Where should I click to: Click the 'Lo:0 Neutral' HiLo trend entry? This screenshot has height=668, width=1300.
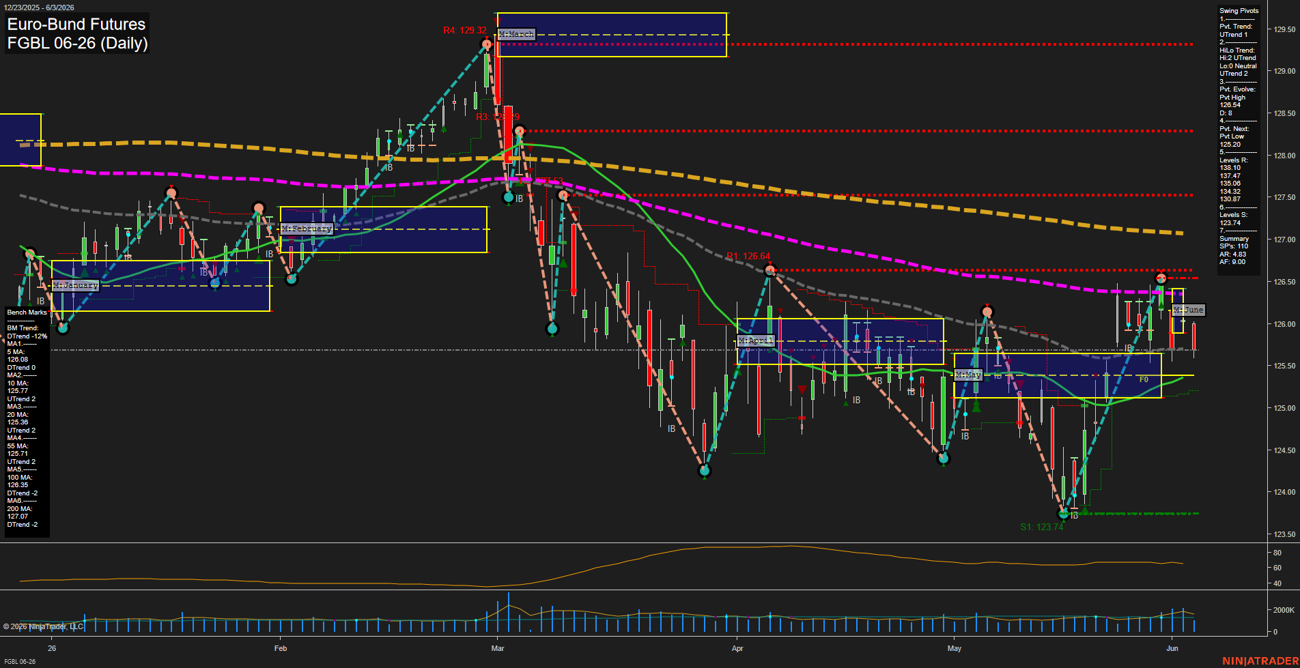coord(1238,66)
